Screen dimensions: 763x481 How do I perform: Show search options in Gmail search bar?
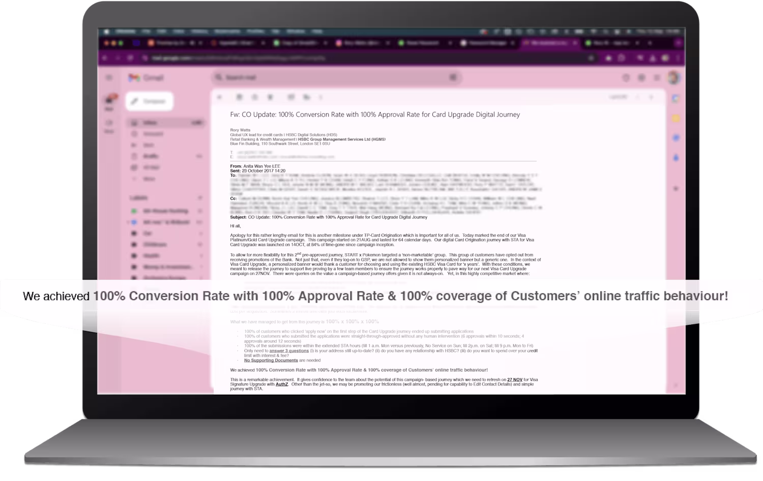click(x=453, y=77)
